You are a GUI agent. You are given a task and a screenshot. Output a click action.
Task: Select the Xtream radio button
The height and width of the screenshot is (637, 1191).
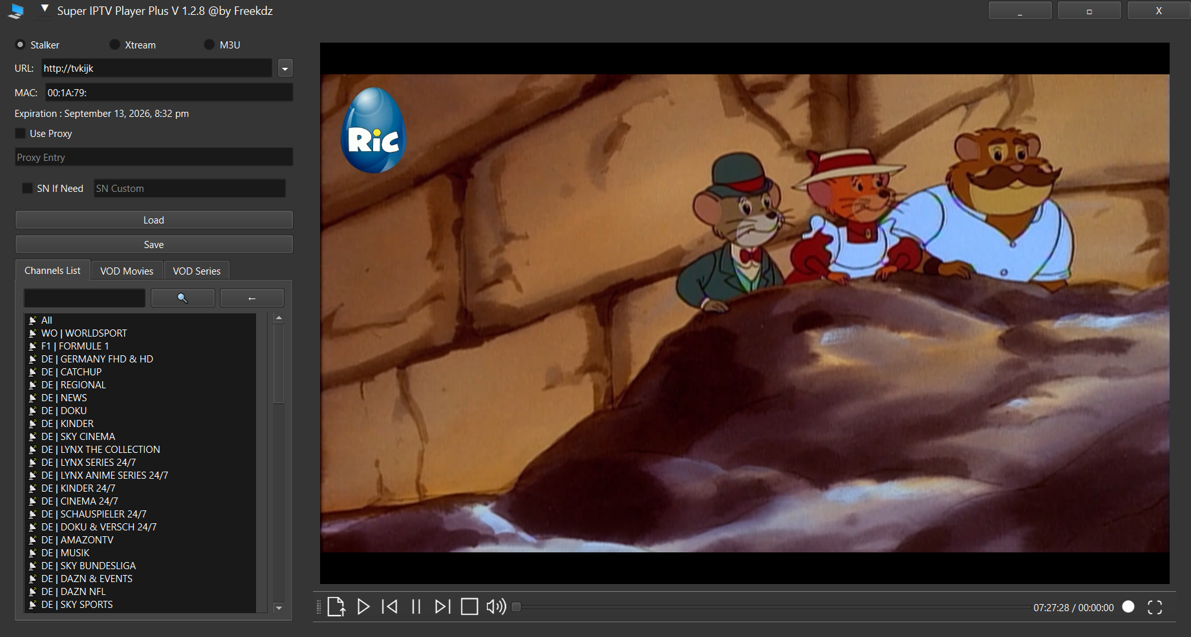coord(115,45)
